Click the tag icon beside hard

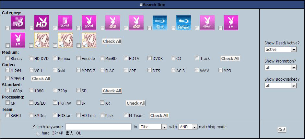click(38, 134)
